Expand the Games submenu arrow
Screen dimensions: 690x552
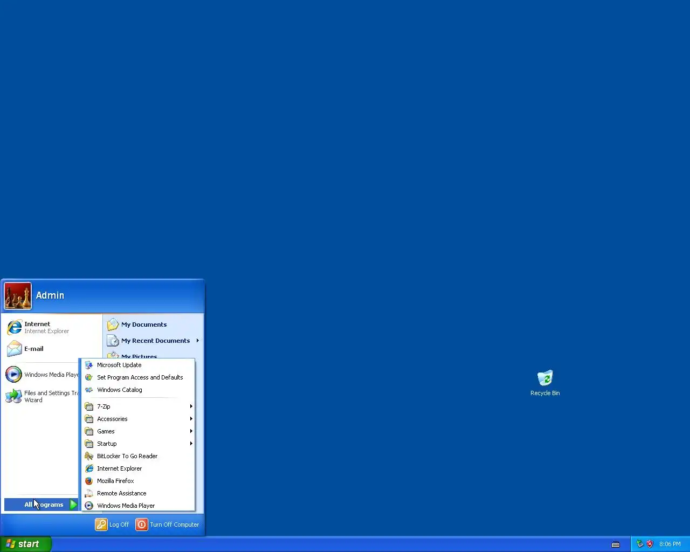point(191,431)
